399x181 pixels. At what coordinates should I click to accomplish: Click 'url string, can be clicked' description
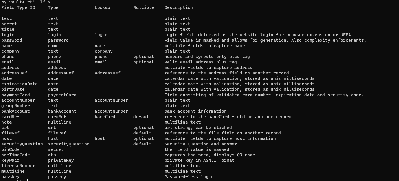pos(198,128)
